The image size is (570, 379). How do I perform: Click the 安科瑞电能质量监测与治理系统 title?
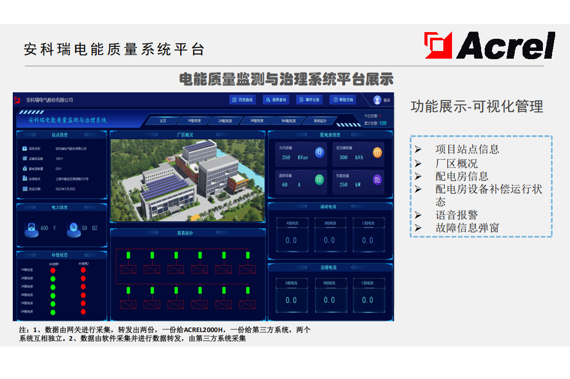pos(67,120)
